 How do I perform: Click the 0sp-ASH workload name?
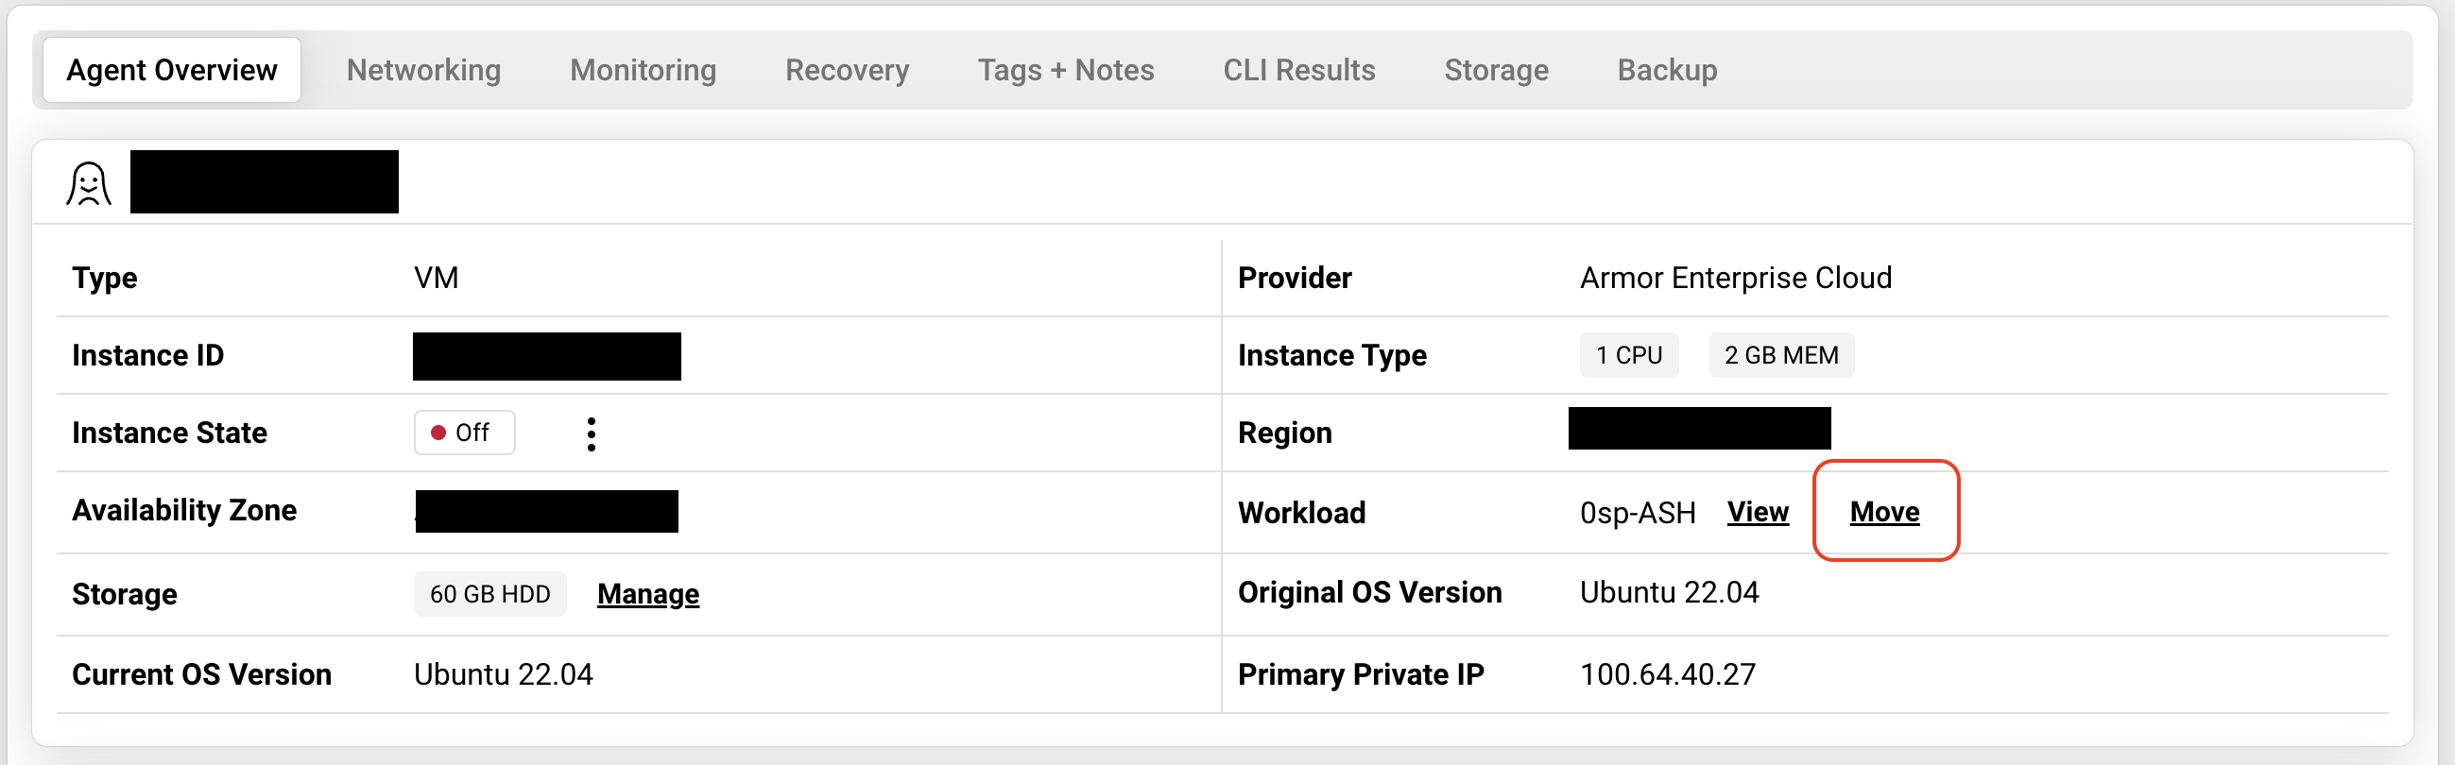pos(1637,513)
